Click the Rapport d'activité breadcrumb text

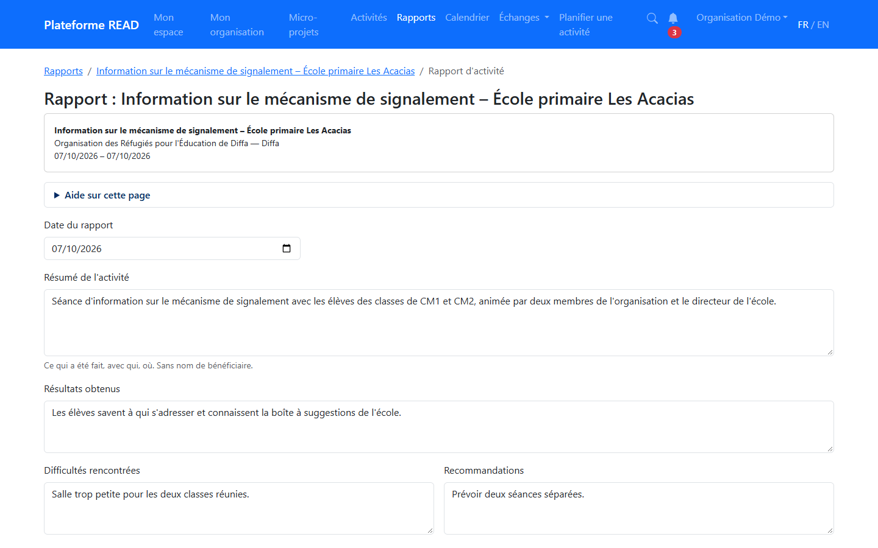466,71
